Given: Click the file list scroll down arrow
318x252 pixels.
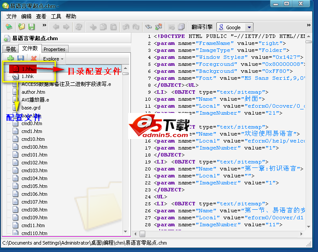Looking at the screenshot, I should (125, 232).
